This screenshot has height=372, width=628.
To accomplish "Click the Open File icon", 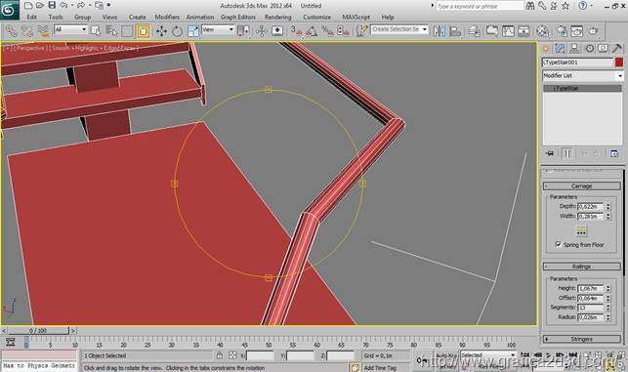I will (x=40, y=5).
